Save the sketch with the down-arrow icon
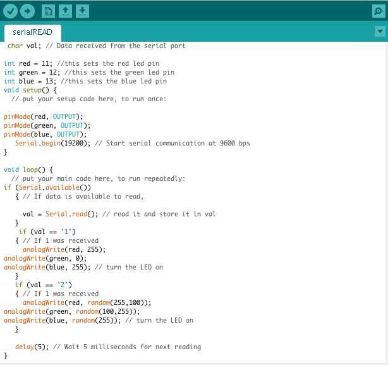 tap(82, 11)
